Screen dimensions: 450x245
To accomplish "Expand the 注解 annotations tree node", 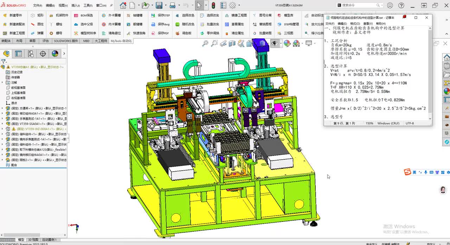I will [2, 82].
